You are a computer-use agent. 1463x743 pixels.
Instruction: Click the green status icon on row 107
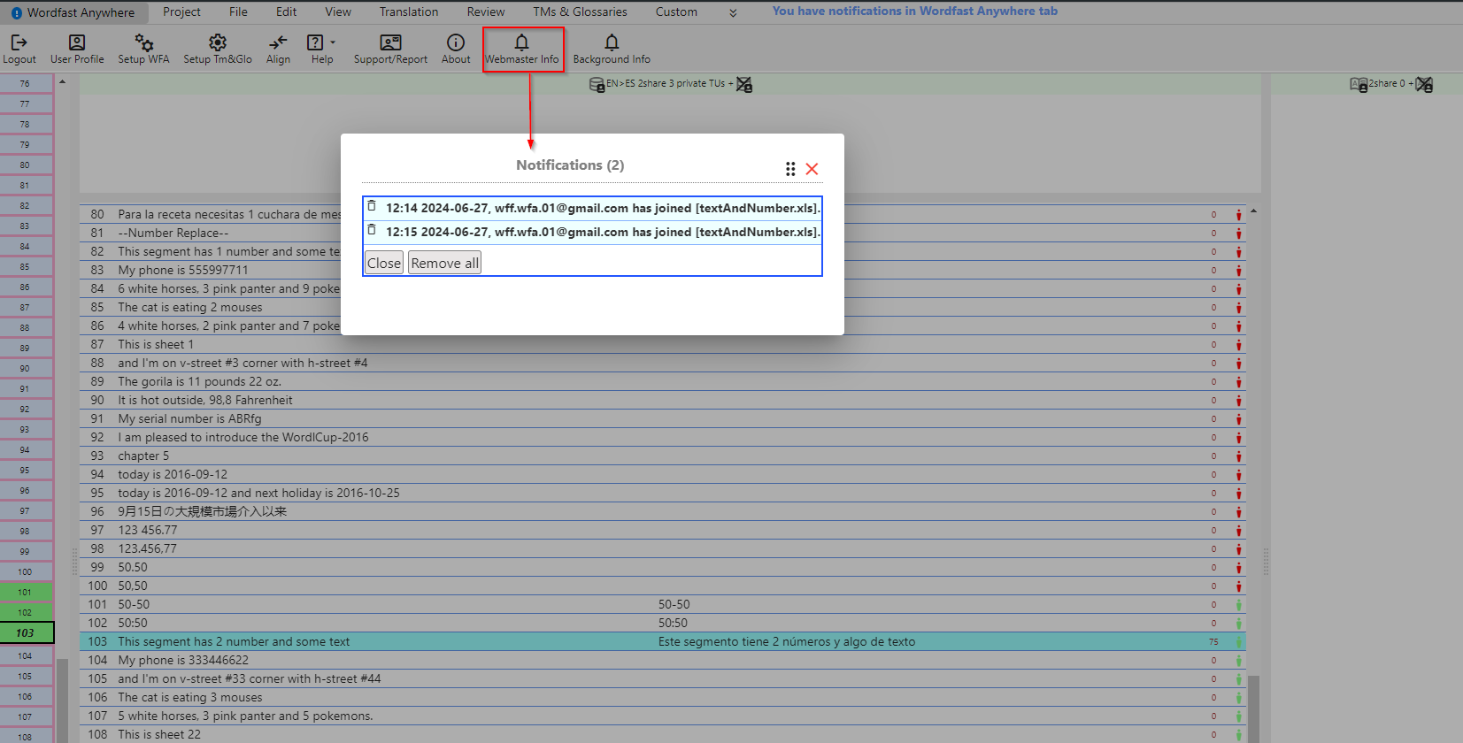(1238, 716)
